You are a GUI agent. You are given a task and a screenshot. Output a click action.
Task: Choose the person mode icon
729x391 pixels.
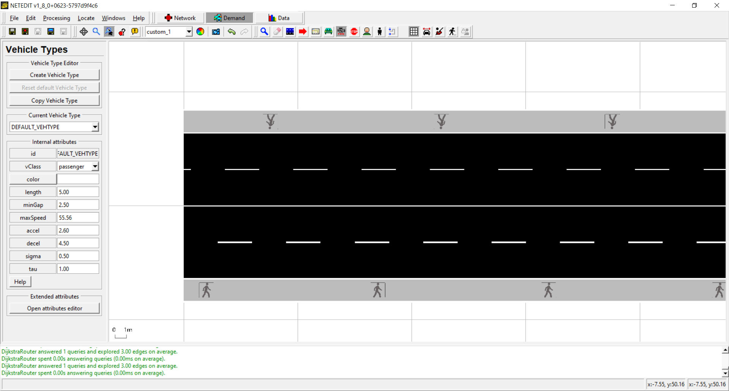[380, 32]
